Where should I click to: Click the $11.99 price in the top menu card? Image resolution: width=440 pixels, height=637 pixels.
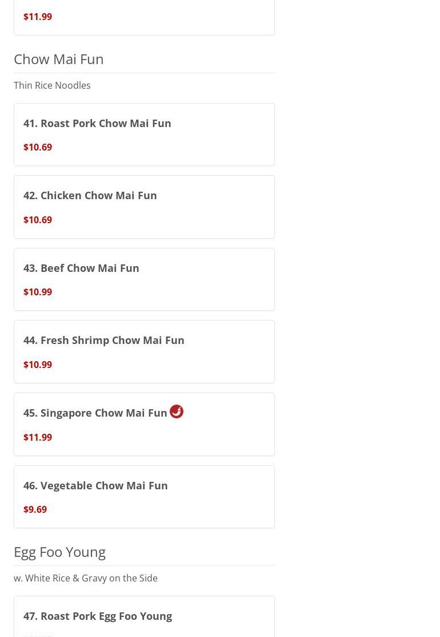coord(38,17)
